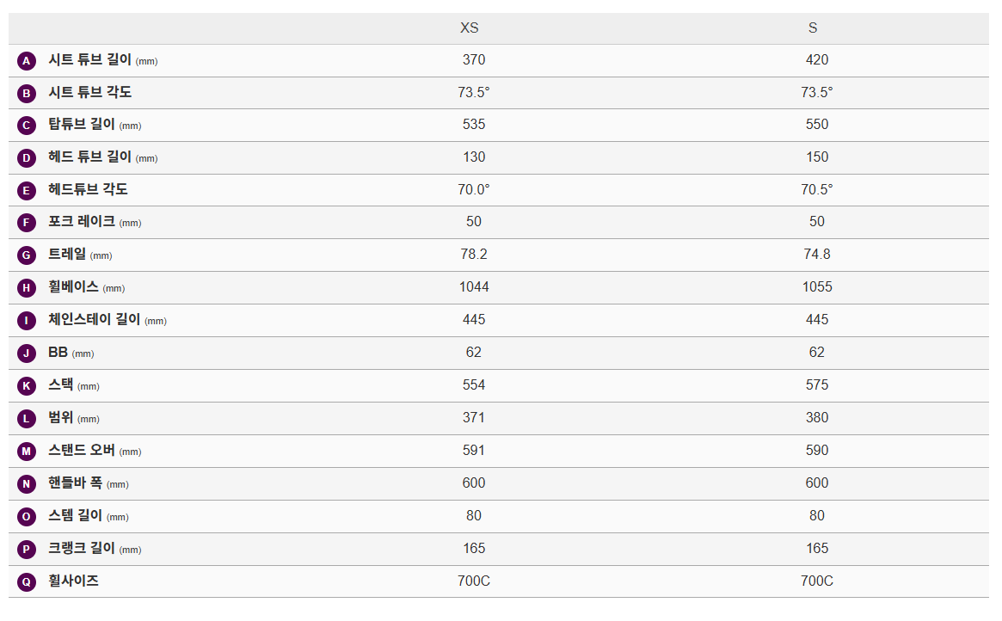Screen dimensions: 1002x621
Task: Select the C badge for top tube
Action: 27,126
